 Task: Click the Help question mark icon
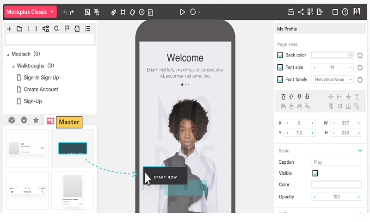click(x=345, y=12)
